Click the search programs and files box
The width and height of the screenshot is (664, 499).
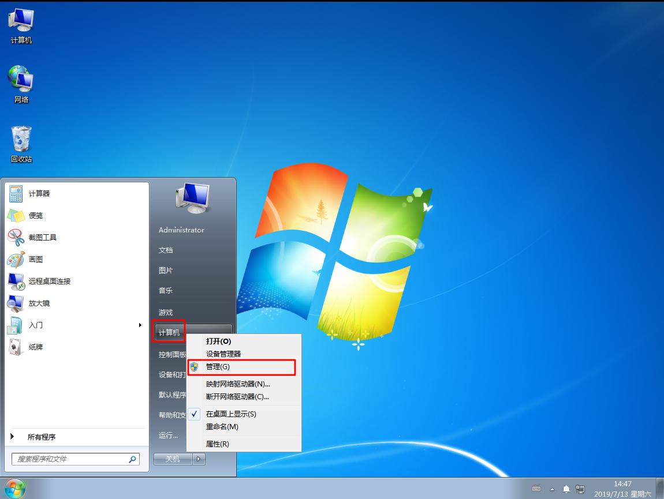click(x=69, y=459)
